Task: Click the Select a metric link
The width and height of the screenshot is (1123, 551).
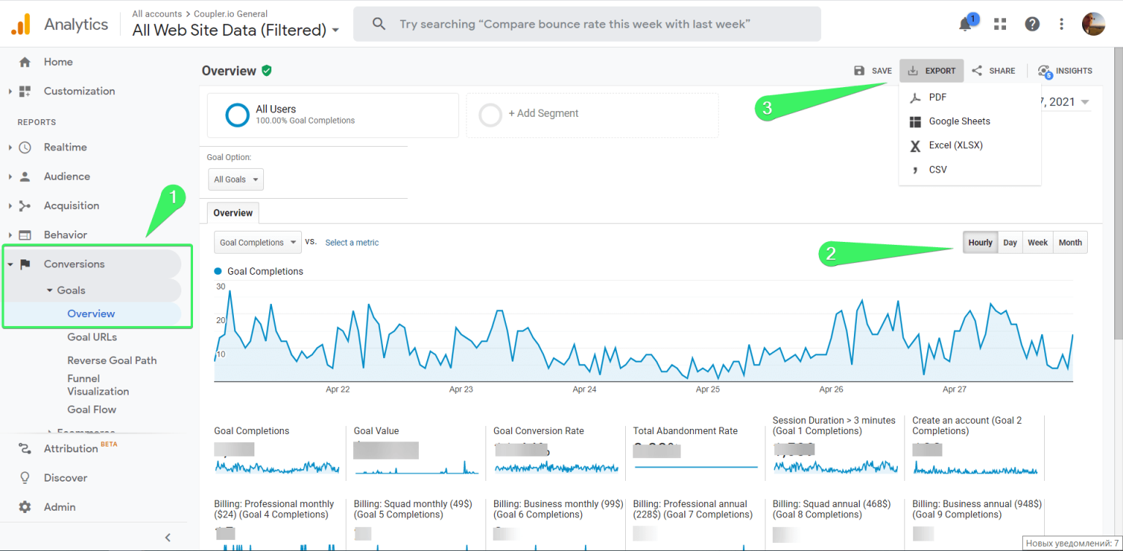Action: point(352,242)
